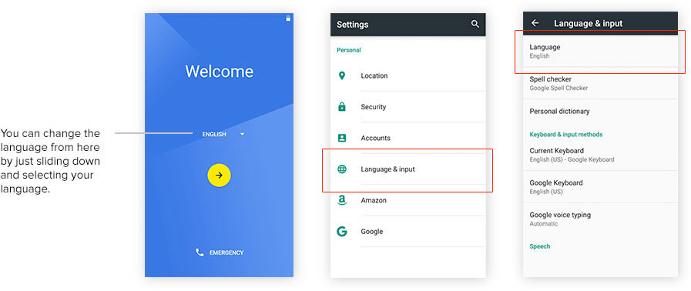Open Google voice typing setting
The width and height of the screenshot is (691, 291).
(x=600, y=219)
